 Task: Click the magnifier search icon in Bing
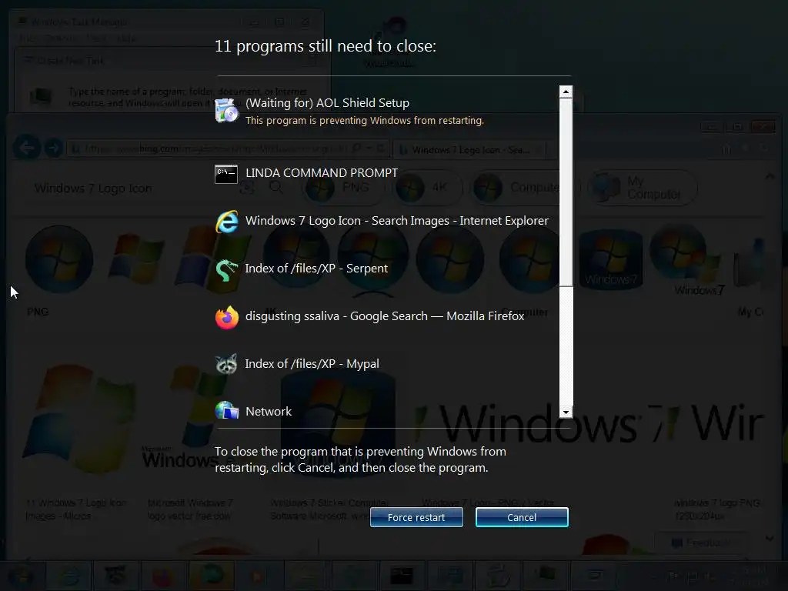pos(275,188)
